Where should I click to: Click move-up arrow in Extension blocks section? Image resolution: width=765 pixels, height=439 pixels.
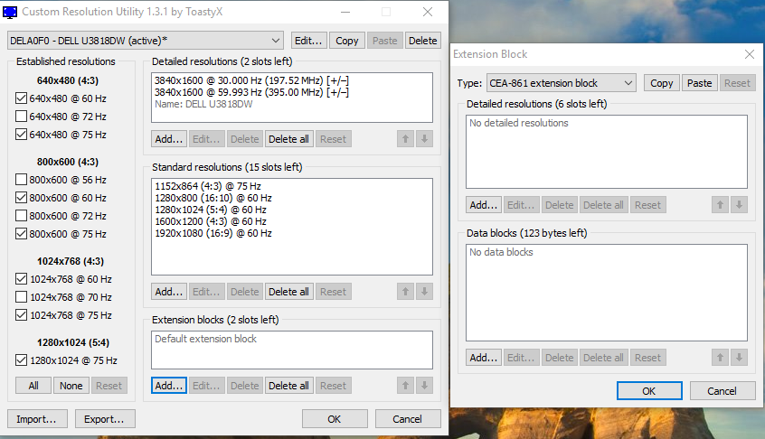coord(406,386)
